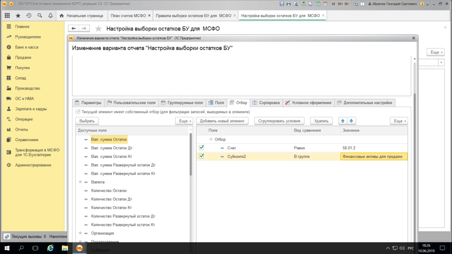The width and height of the screenshot is (452, 254).
Task: Open Склад section in sidebar
Action: point(20,78)
